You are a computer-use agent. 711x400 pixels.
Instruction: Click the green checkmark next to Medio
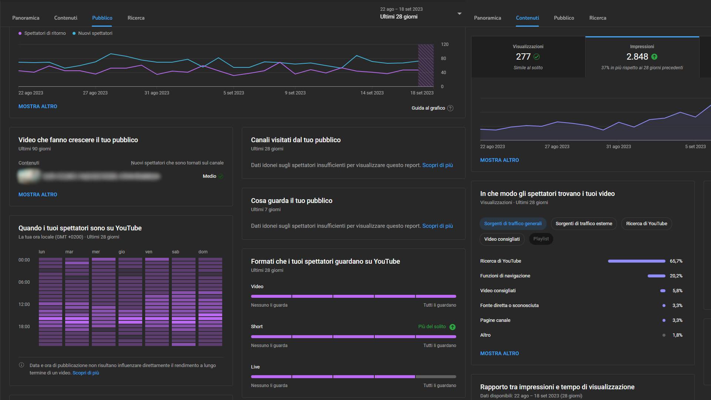[221, 176]
